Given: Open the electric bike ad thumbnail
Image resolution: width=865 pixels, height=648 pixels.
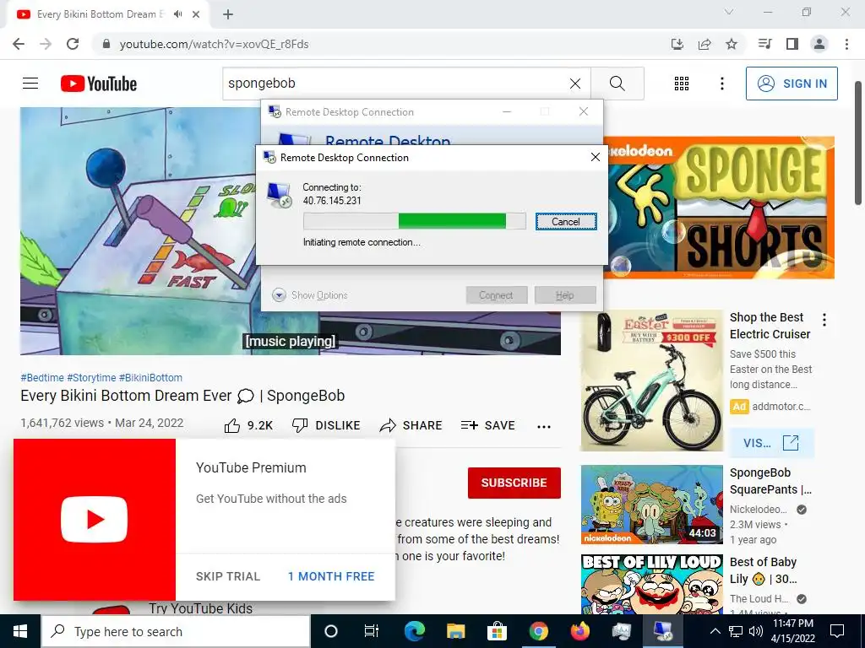Looking at the screenshot, I should 652,381.
